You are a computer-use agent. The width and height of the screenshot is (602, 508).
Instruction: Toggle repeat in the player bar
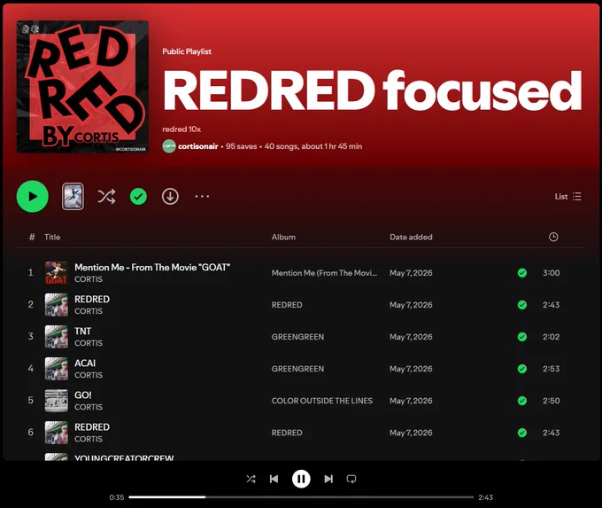click(x=351, y=479)
